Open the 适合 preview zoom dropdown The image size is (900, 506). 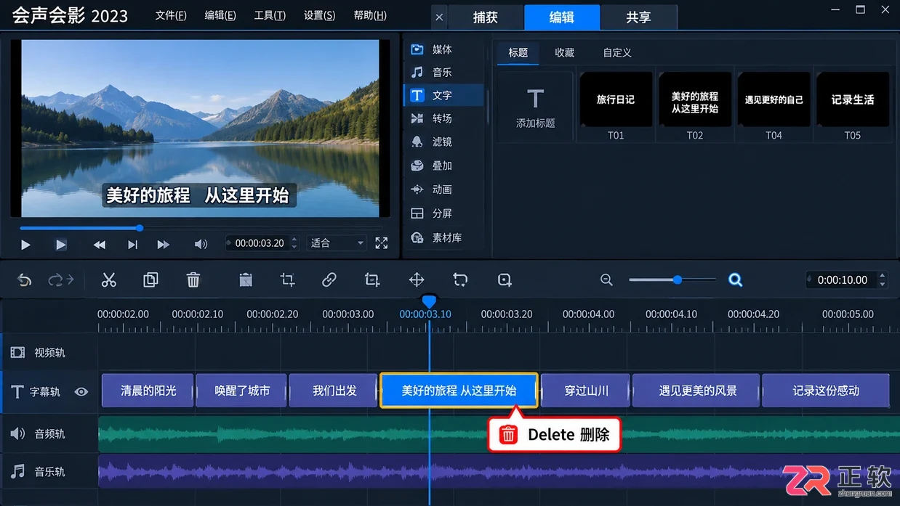(337, 243)
